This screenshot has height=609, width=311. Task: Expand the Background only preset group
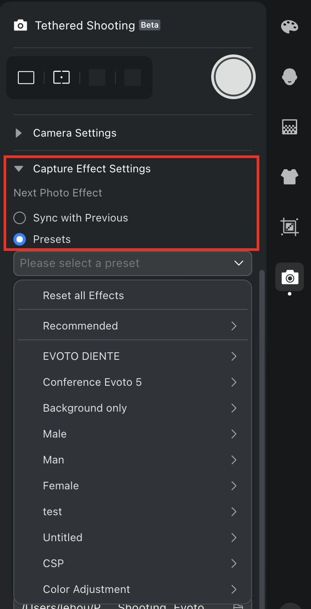pos(132,408)
